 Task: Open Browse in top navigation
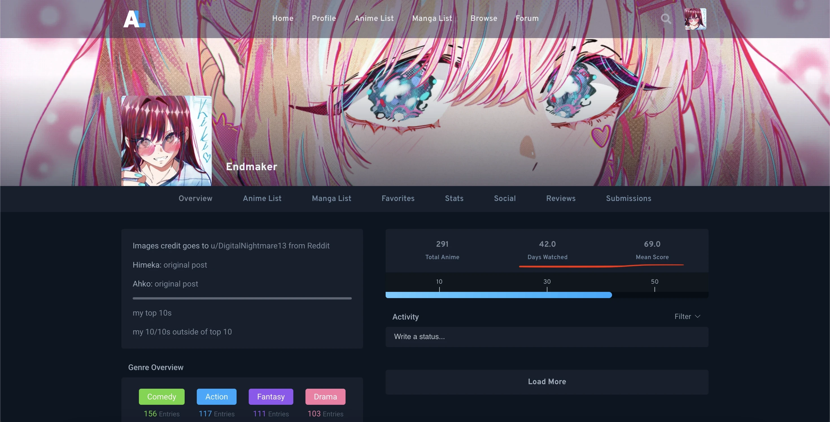point(484,18)
